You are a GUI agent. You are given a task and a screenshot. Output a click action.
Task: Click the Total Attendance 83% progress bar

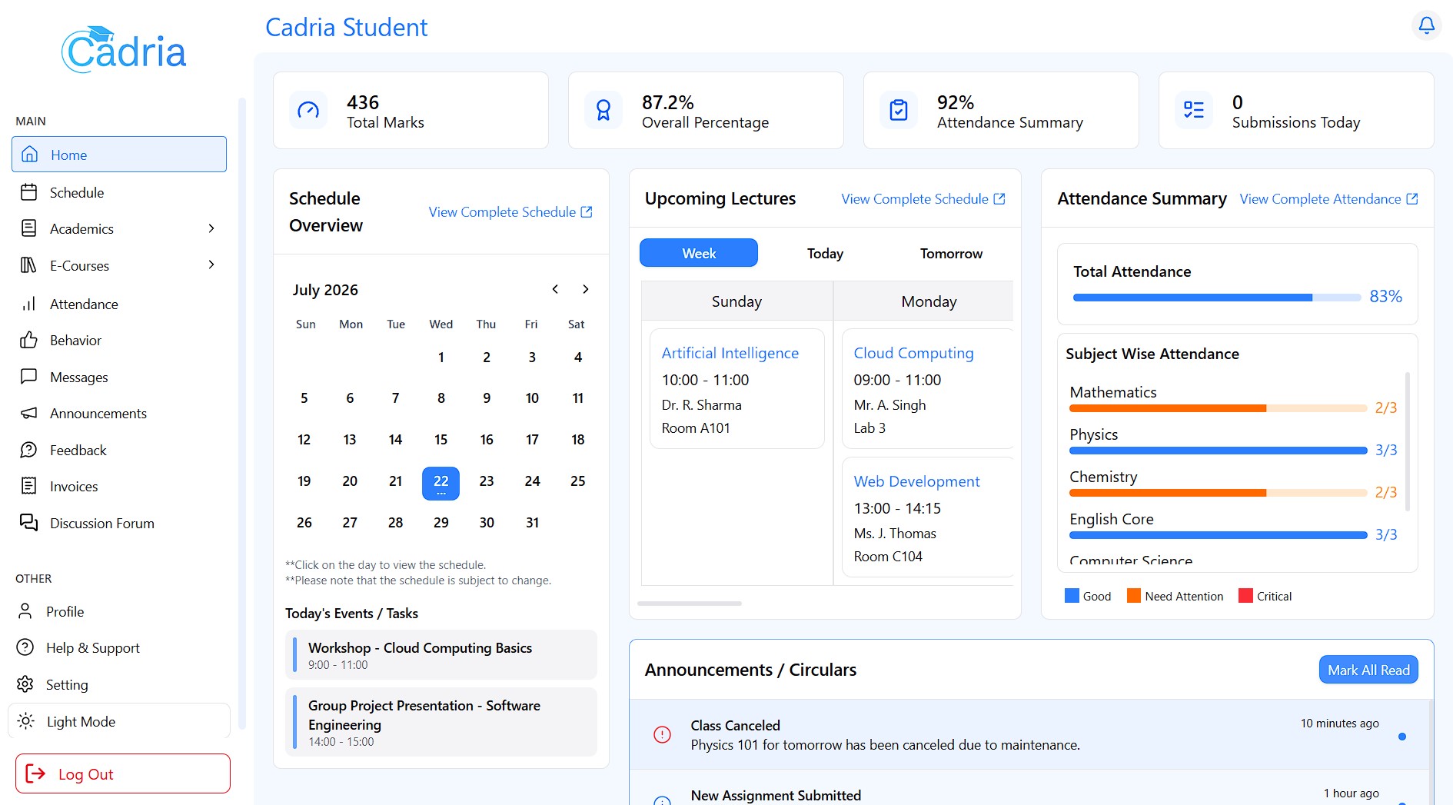click(1217, 297)
